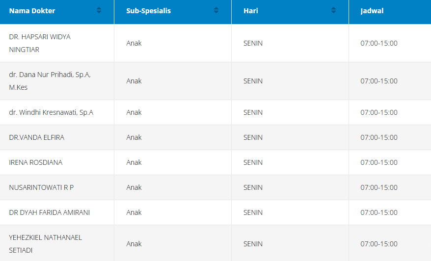The height and width of the screenshot is (261, 431).
Task: Click SENIN cell in dr. Windhi Kresnawati row
Action: point(253,112)
